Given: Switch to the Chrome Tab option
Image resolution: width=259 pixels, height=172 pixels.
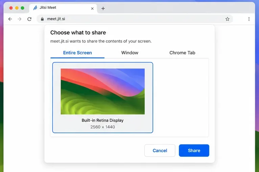Looking at the screenshot, I should point(182,53).
